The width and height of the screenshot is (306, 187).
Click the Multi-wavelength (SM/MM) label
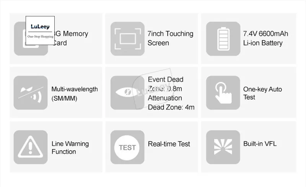[75, 93]
